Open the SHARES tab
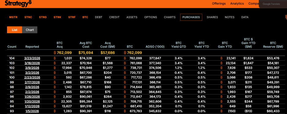This screenshot has width=287, height=114. (x=212, y=17)
